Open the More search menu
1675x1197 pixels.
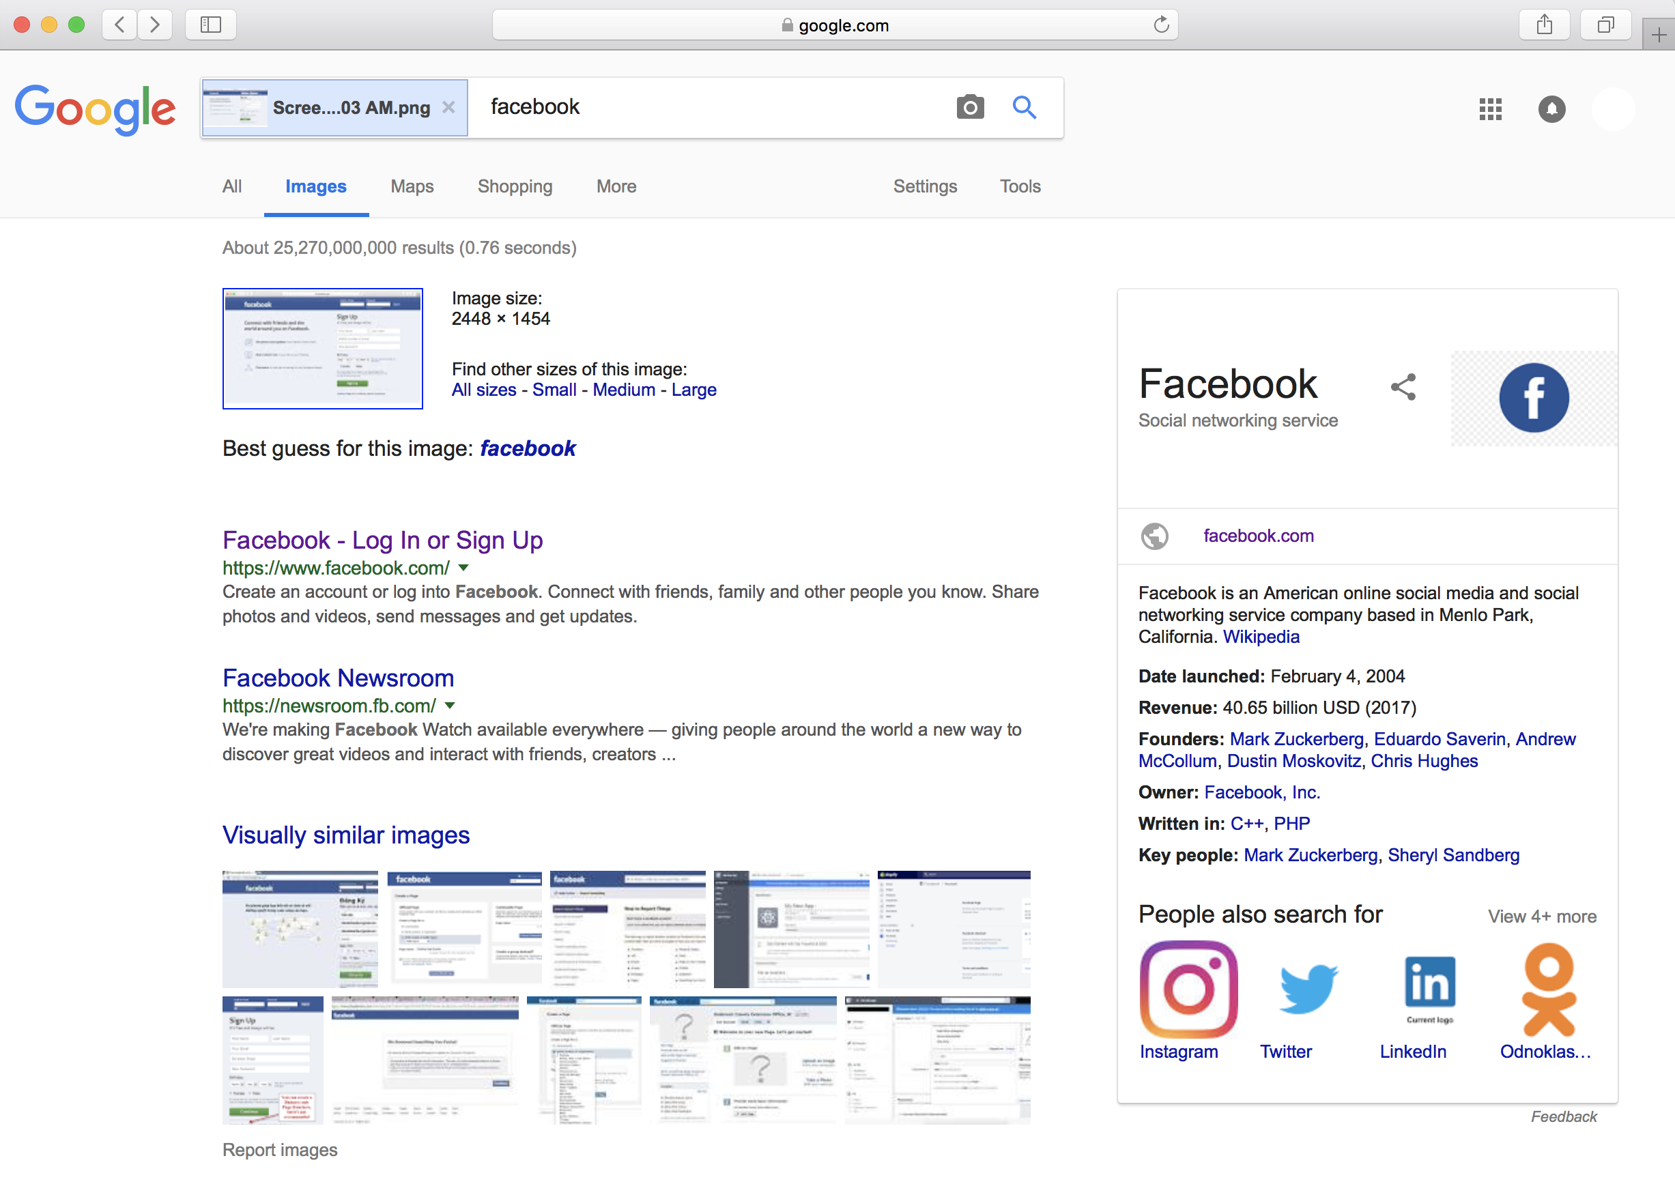[616, 186]
